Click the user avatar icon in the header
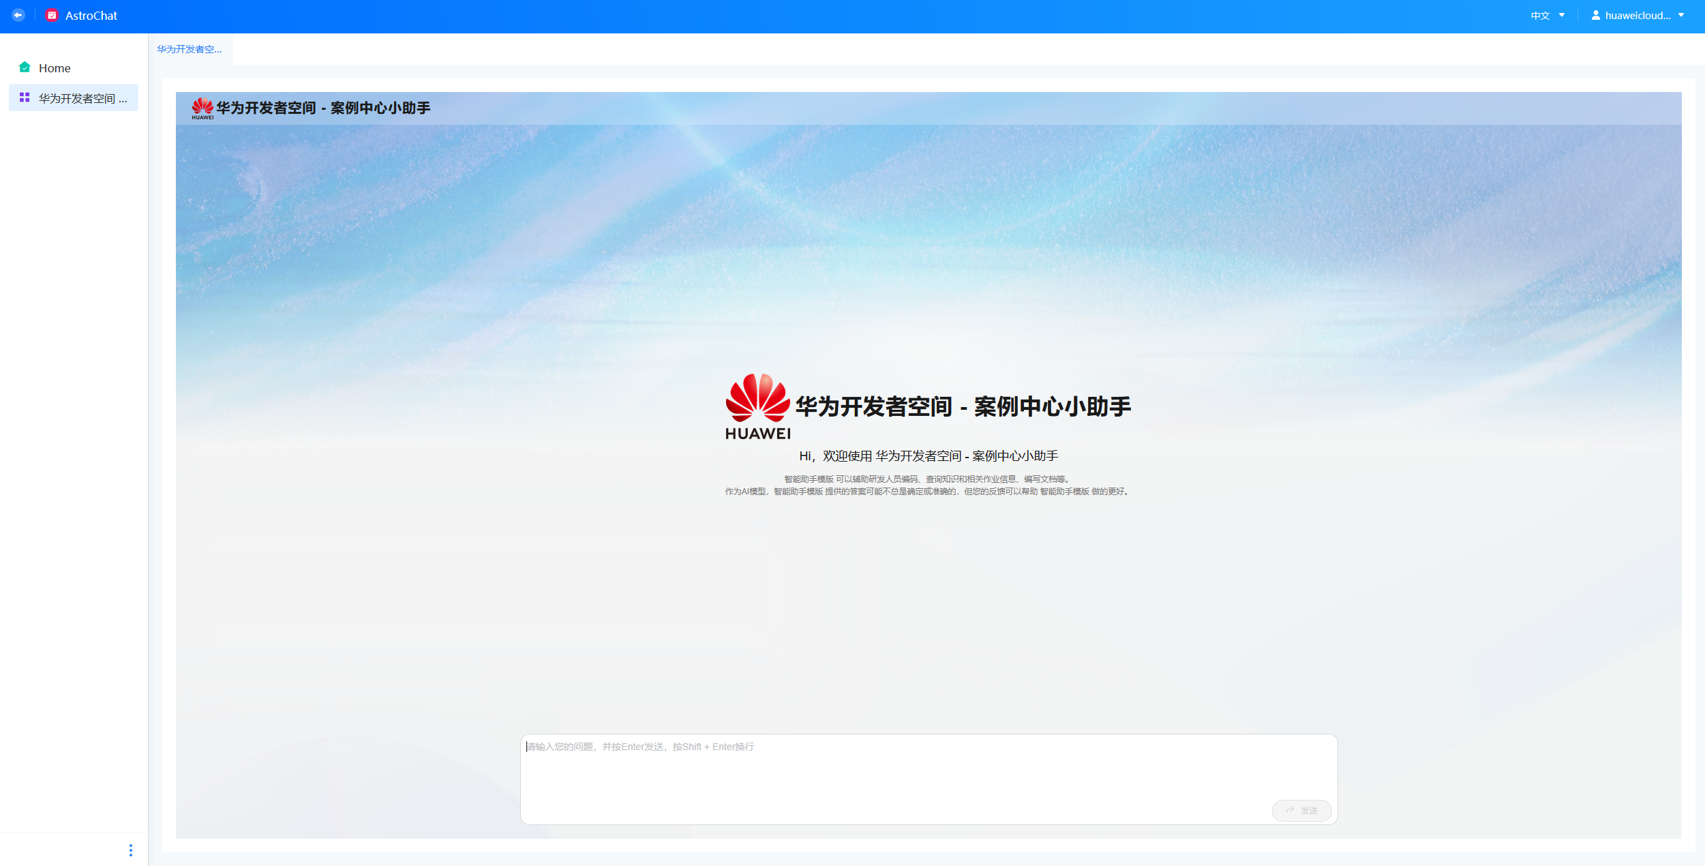Screen dimensions: 1705x866 (x=1596, y=15)
